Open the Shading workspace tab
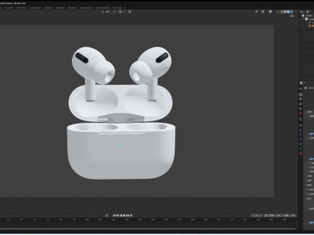The width and height of the screenshot is (314, 235). [x=48, y=8]
